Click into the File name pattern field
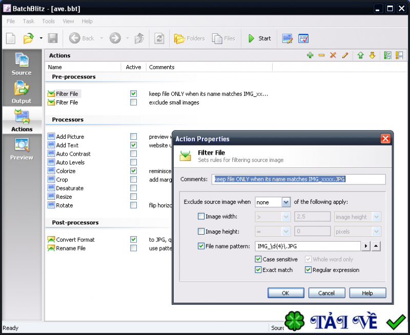Image resolution: width=410 pixels, height=335 pixels. tap(307, 246)
